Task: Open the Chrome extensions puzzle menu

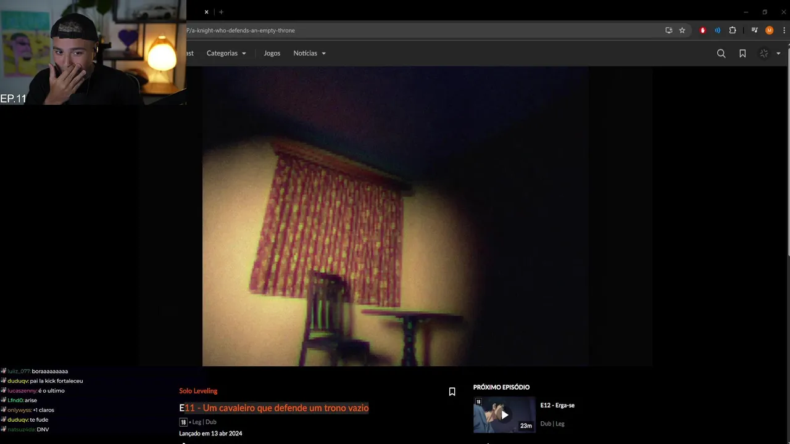Action: pyautogui.click(x=733, y=30)
